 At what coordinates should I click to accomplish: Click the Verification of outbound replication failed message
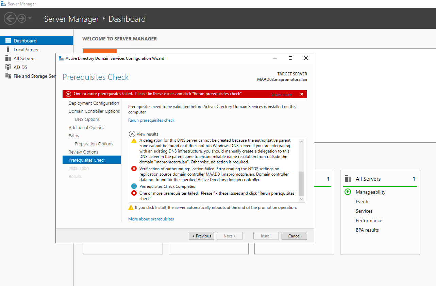(214, 174)
